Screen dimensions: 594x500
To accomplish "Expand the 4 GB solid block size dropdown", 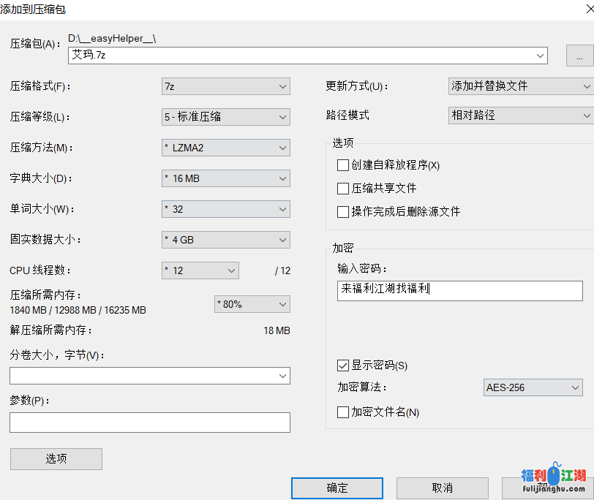I will click(x=225, y=240).
